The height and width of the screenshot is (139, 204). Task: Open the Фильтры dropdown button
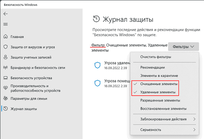point(184,47)
